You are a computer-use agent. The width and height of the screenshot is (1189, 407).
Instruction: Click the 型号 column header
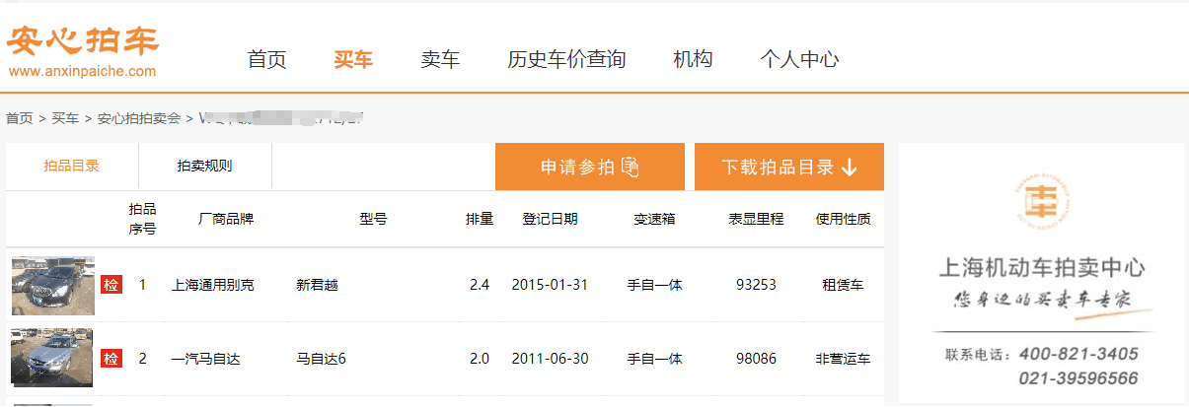pyautogui.click(x=373, y=219)
